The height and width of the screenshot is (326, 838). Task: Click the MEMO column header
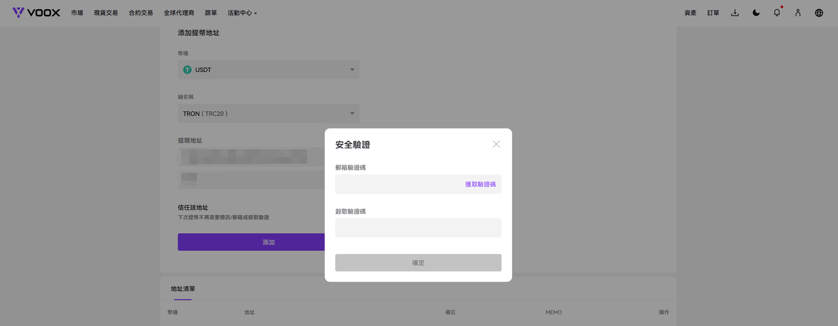click(x=554, y=312)
